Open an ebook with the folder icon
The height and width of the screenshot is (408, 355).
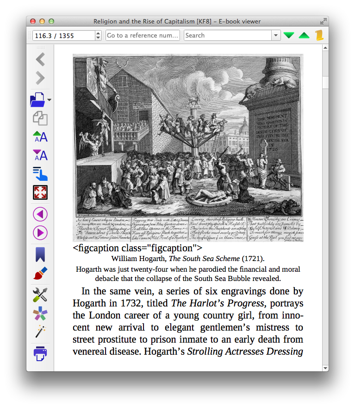tap(37, 100)
